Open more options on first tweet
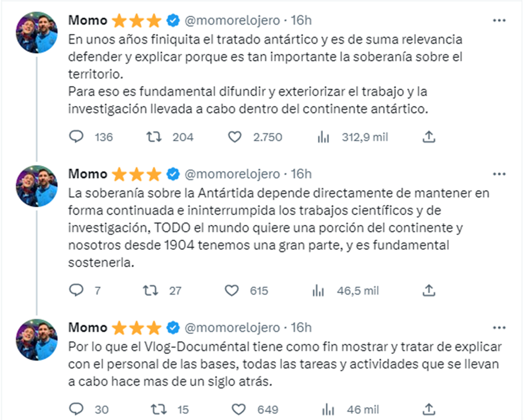The height and width of the screenshot is (420, 524). (499, 20)
